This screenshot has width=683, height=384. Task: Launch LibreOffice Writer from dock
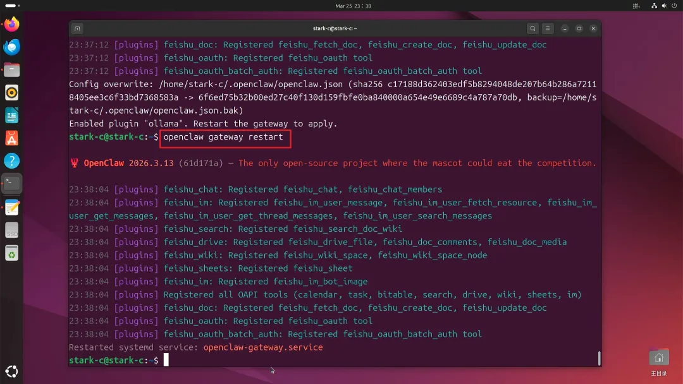coord(12,116)
